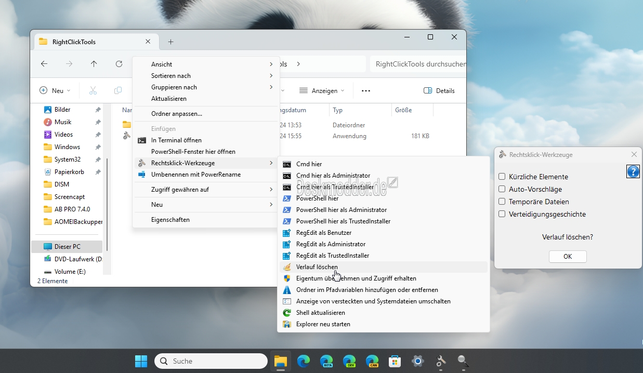Open Microsoft Store in taskbar
Viewport: 643px width, 373px height.
click(395, 361)
